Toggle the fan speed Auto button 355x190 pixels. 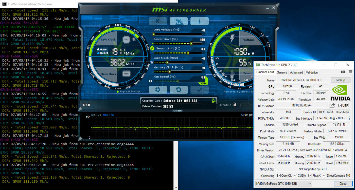[x=204, y=84]
